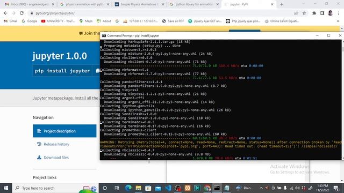Open a new Chrome tab

pyautogui.click(x=282, y=4)
